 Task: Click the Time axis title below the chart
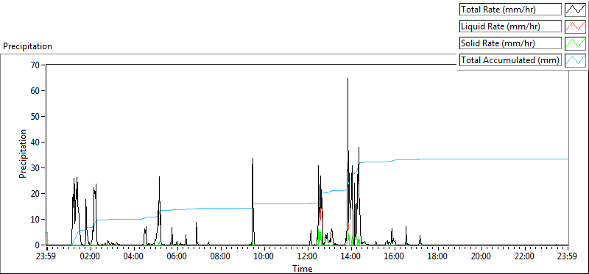pos(303,268)
